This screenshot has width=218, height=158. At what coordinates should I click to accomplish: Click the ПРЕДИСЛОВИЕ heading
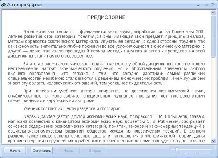pyautogui.click(x=106, y=17)
